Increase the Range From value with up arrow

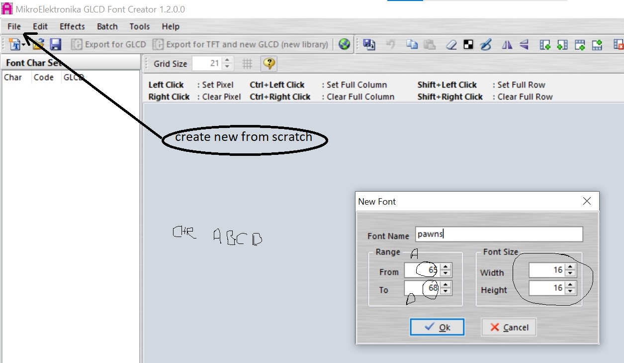coord(446,267)
